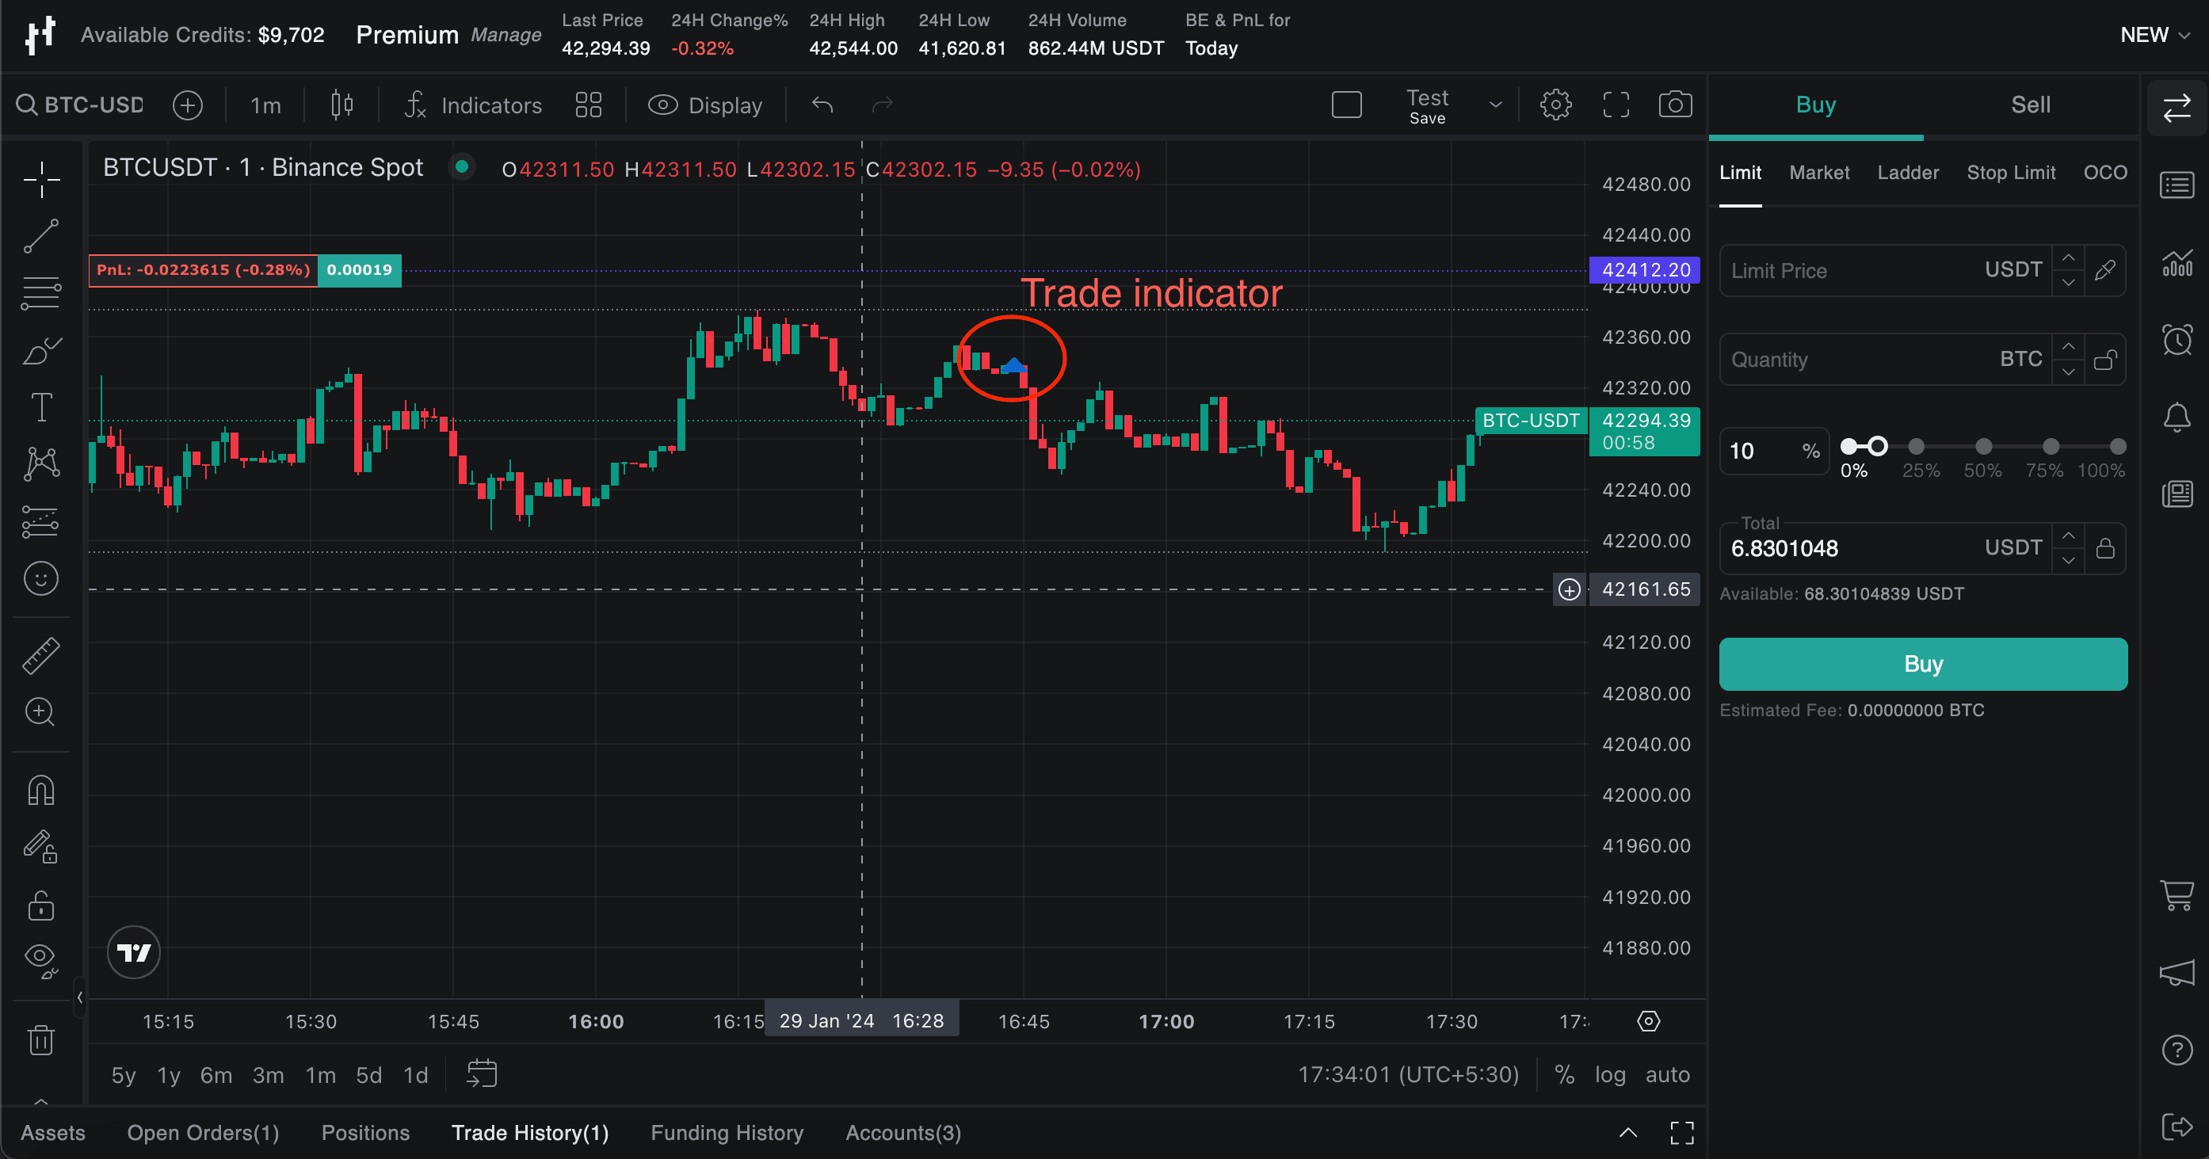Open the alarm clock alerts icon
The height and width of the screenshot is (1159, 2209).
[x=2177, y=340]
